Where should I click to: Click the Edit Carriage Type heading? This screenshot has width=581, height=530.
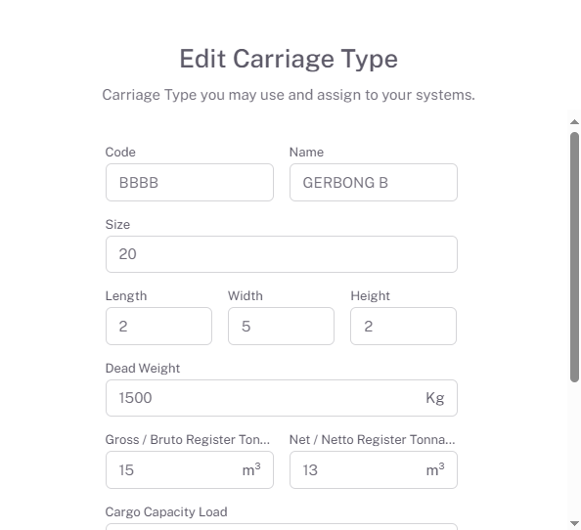(x=289, y=59)
